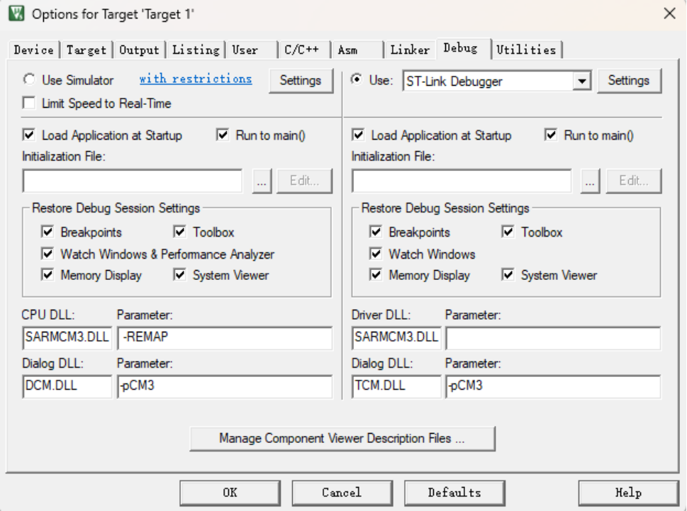Click the Driver DLL field

tap(396, 337)
